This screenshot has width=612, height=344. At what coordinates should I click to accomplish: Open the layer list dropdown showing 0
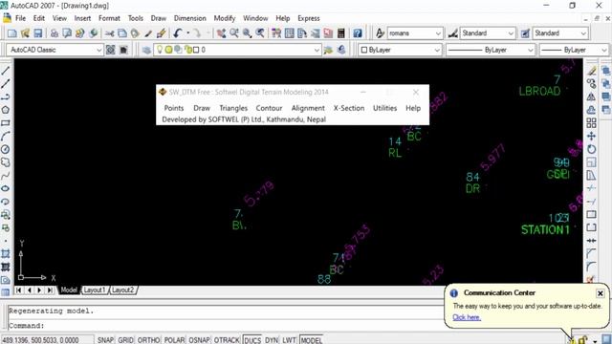pyautogui.click(x=317, y=50)
